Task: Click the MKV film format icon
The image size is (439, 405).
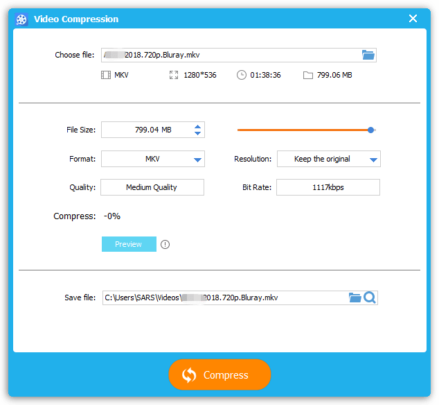Action: 106,75
